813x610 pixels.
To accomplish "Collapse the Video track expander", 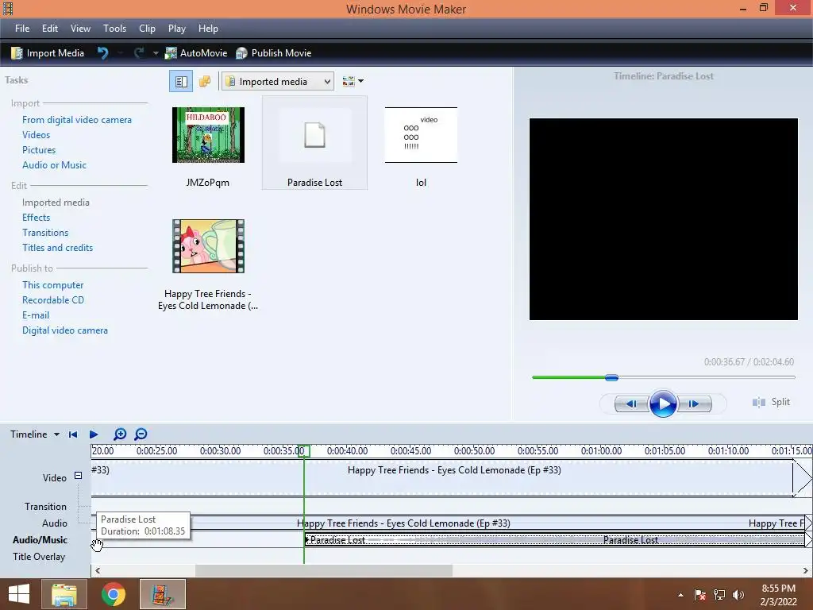I will click(x=78, y=475).
